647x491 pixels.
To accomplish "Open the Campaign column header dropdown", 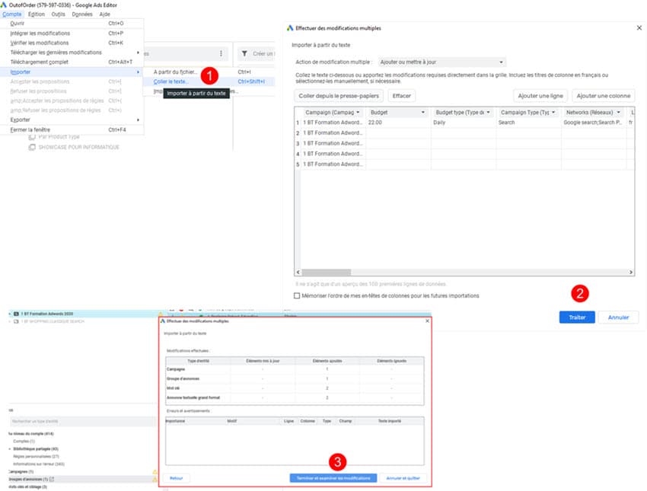I will 359,112.
